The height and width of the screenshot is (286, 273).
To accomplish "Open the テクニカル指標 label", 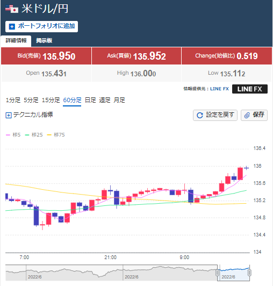I will tap(33, 115).
